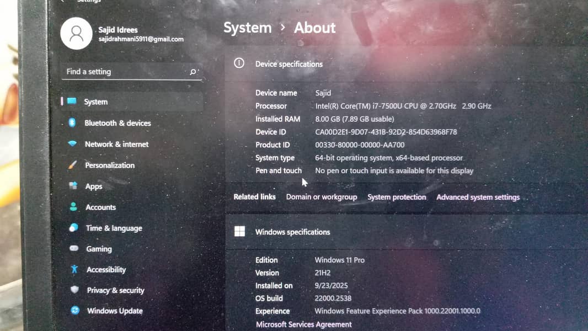Viewport: 588px width, 331px height.
Task: Open Advanced system settings link
Action: tap(478, 197)
